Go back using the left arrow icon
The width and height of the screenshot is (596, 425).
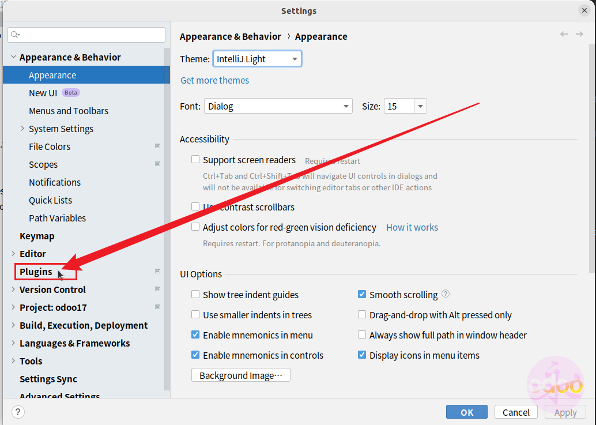564,34
